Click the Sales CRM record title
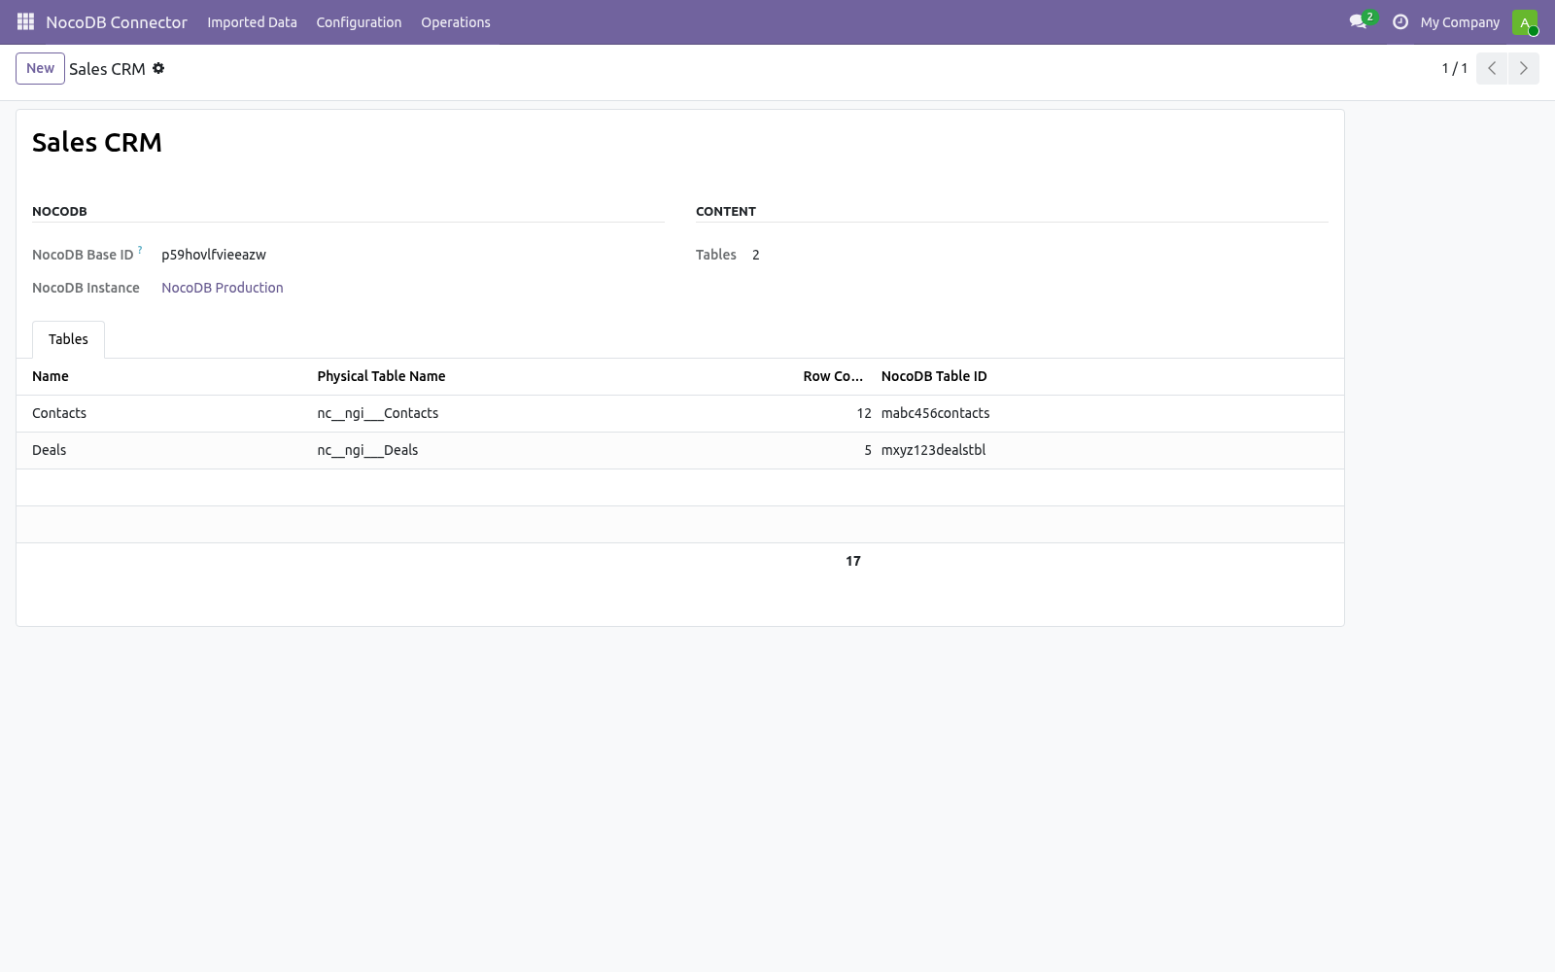Image resolution: width=1555 pixels, height=972 pixels. (97, 142)
